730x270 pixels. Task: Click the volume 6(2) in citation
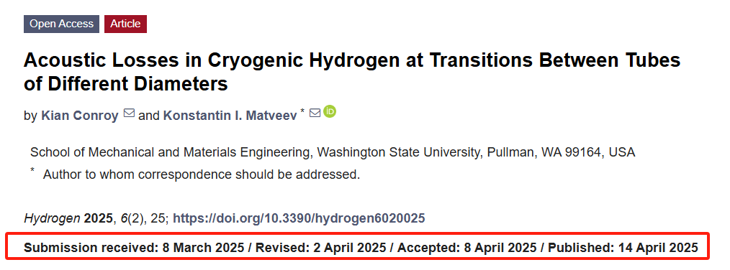[134, 218]
